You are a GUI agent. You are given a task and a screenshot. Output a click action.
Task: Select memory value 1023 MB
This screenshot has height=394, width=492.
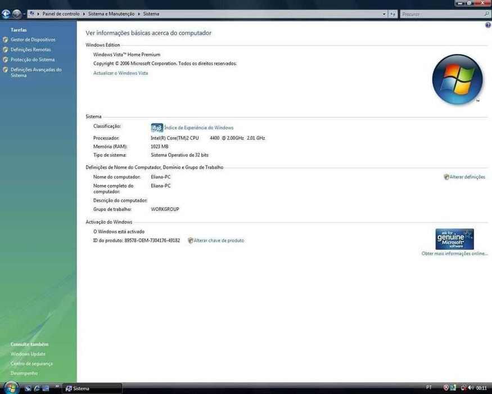(159, 146)
